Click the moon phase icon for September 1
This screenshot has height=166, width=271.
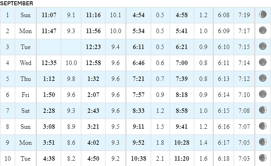(x=262, y=14)
